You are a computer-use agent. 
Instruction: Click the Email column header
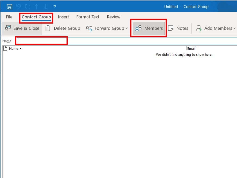[191, 48]
